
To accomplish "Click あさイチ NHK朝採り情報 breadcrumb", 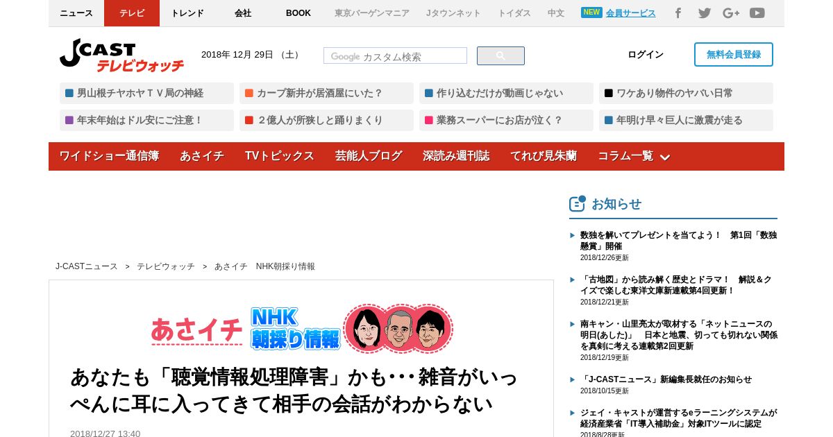I will 264,266.
